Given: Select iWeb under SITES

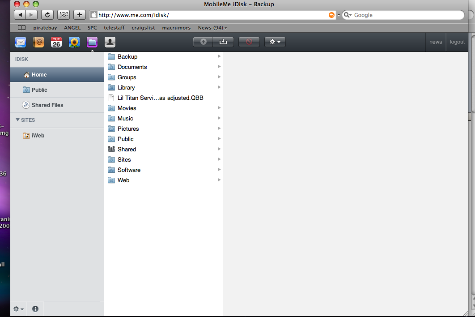Looking at the screenshot, I should pos(57,136).
